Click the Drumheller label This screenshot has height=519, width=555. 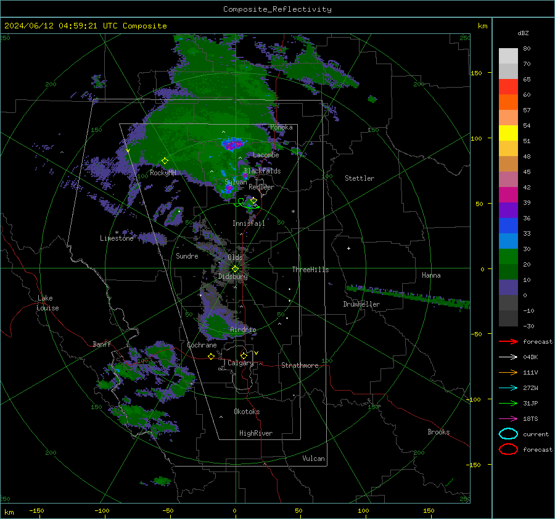361,304
